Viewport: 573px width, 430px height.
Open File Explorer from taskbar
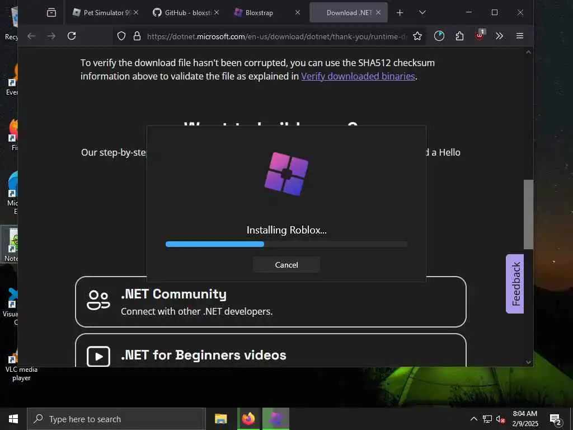pos(220,419)
